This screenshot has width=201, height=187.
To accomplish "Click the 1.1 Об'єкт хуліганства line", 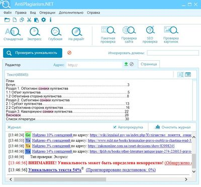I will click(x=68, y=92).
